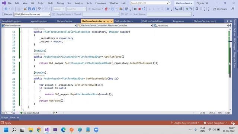Open File Explorer from taskbar
Screen dimensions: 238x134
click(x=30, y=130)
